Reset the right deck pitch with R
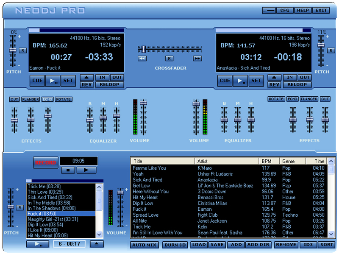The image size is (339, 254). coord(331,50)
